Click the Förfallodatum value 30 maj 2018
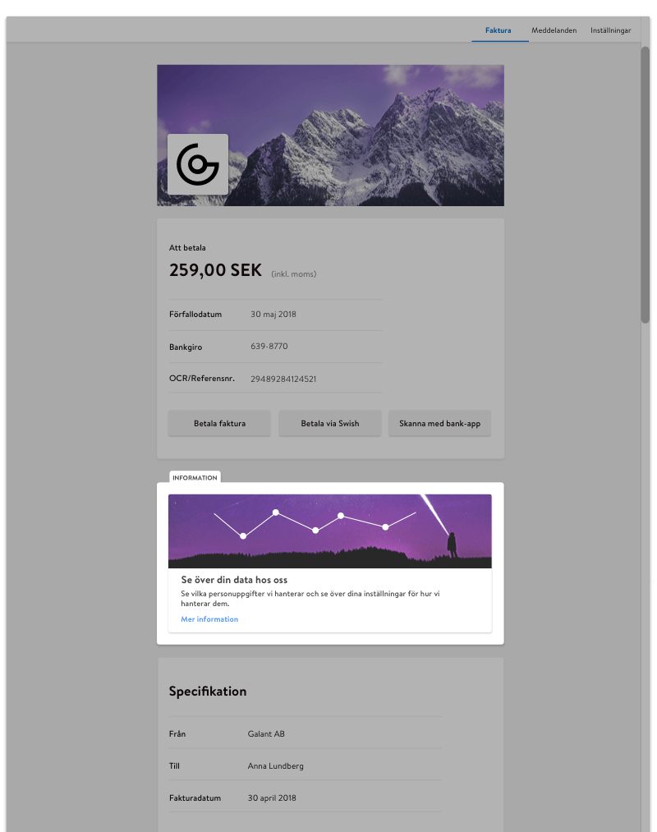This screenshot has width=657, height=832. (x=273, y=314)
